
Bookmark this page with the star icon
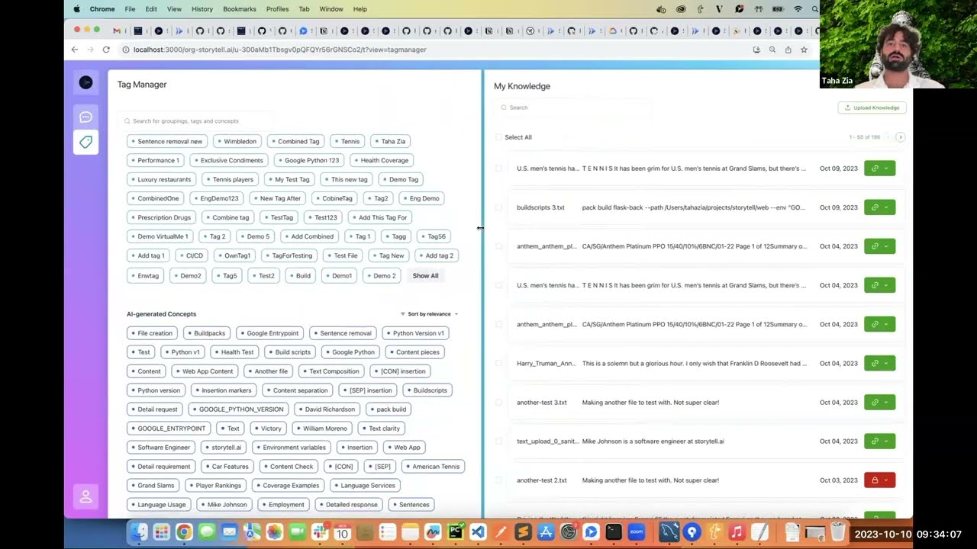(804, 50)
